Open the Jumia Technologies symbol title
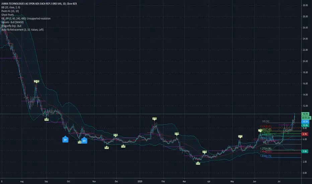 (x=39, y=4)
